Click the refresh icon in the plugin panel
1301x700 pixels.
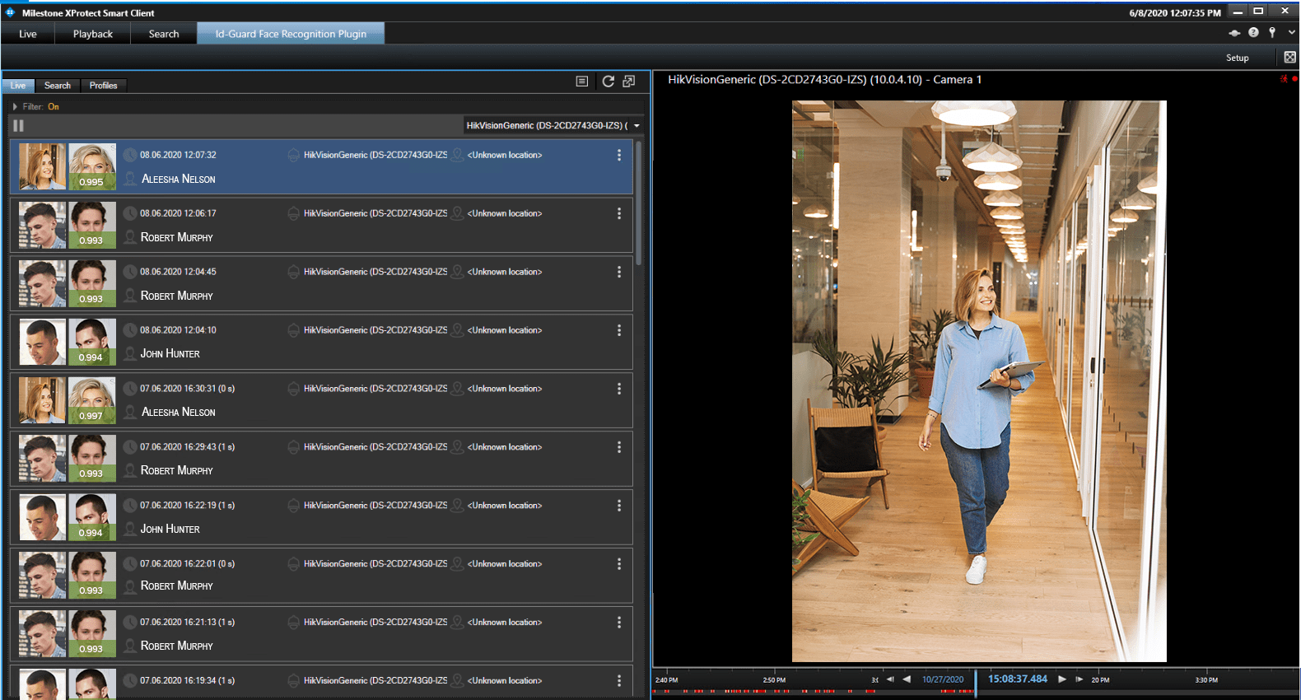point(608,82)
